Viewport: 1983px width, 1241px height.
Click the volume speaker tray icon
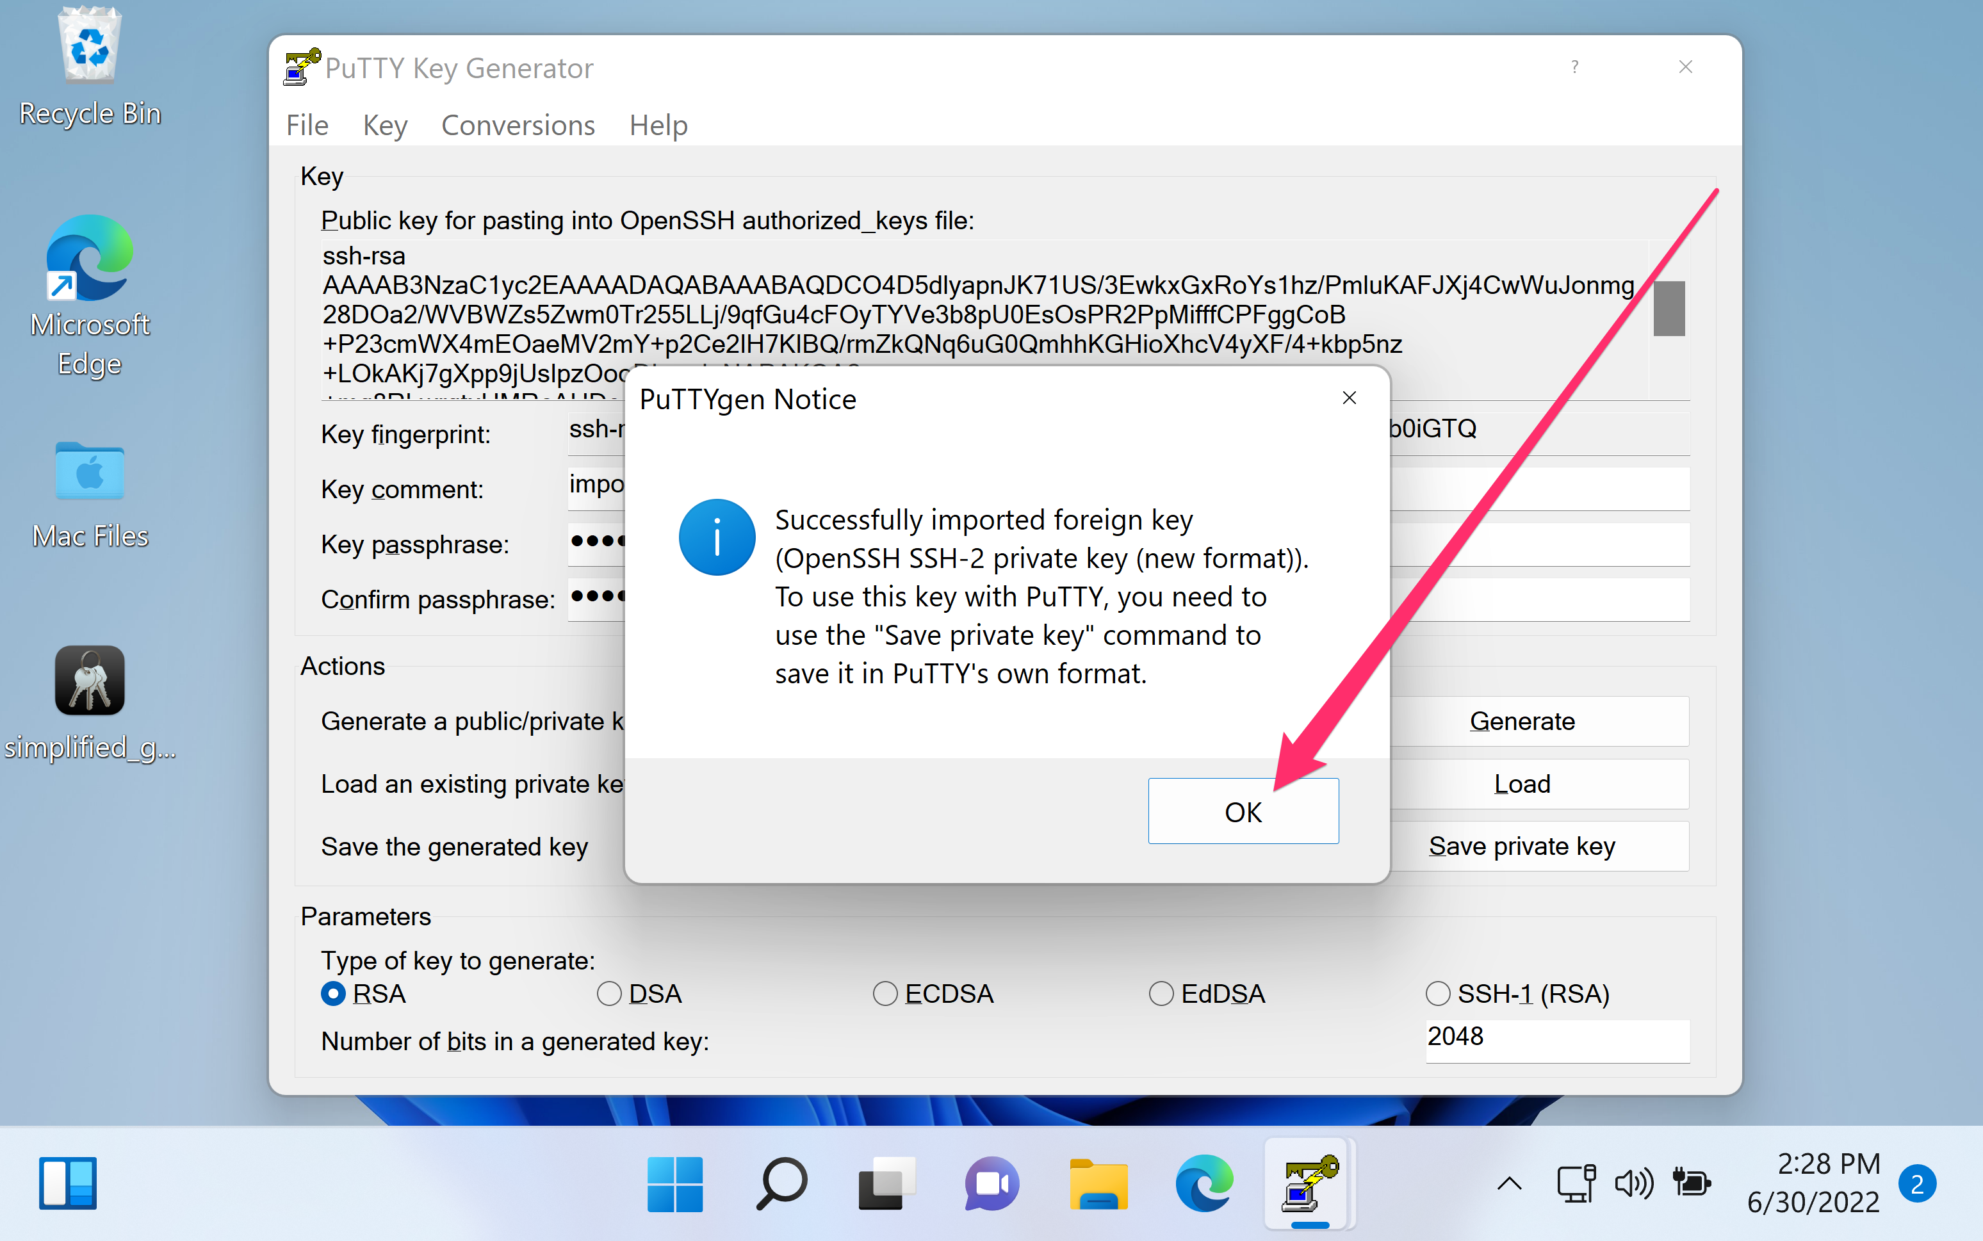[x=1633, y=1183]
